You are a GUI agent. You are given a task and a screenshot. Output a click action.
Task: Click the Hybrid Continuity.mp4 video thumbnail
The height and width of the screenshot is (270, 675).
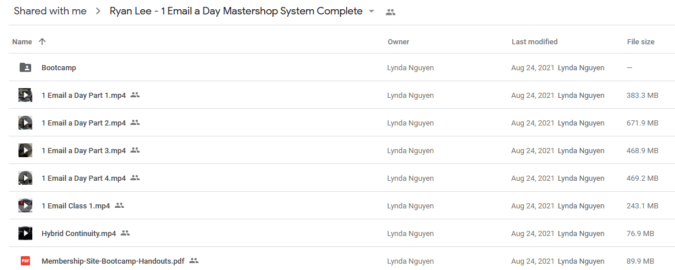click(x=25, y=233)
